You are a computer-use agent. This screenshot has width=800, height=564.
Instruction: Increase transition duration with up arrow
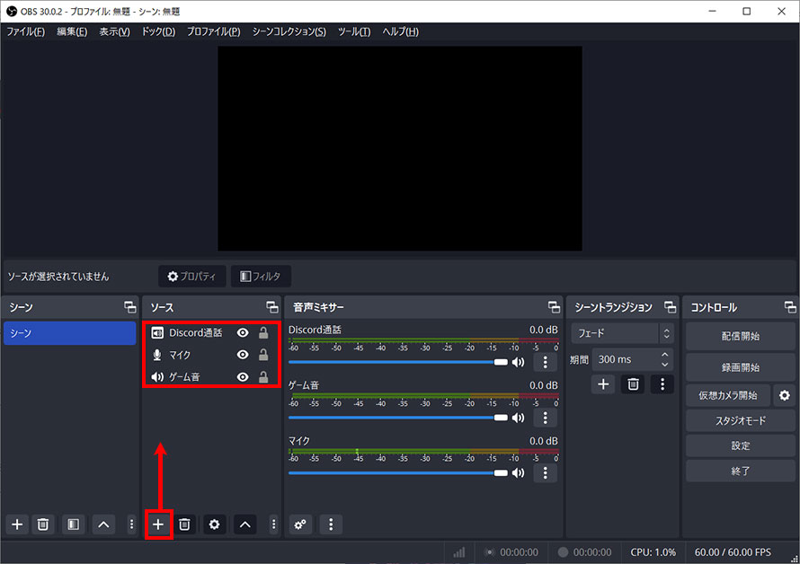[665, 355]
